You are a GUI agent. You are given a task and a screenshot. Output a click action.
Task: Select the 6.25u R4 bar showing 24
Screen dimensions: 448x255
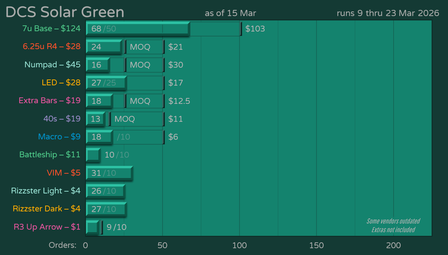(104, 47)
